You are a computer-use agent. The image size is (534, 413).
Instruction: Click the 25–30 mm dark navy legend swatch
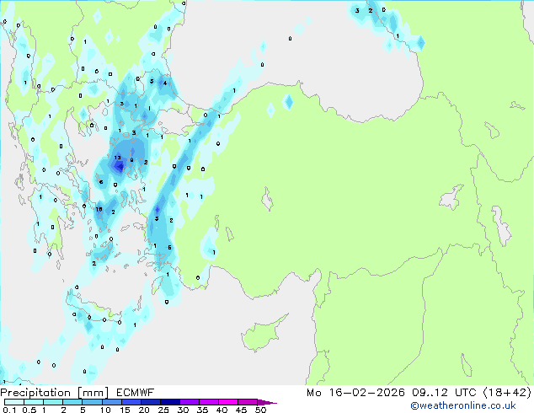point(169,402)
